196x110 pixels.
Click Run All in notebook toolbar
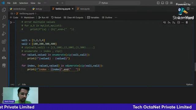click(43, 18)
